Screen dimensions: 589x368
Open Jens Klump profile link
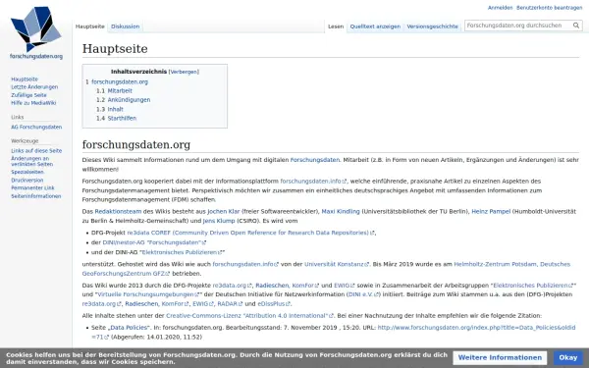coord(219,221)
